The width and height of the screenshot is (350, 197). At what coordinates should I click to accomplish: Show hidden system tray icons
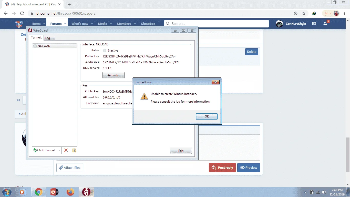click(305, 192)
